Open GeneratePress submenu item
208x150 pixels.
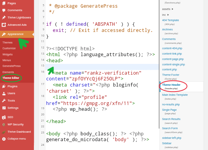[12, 66]
